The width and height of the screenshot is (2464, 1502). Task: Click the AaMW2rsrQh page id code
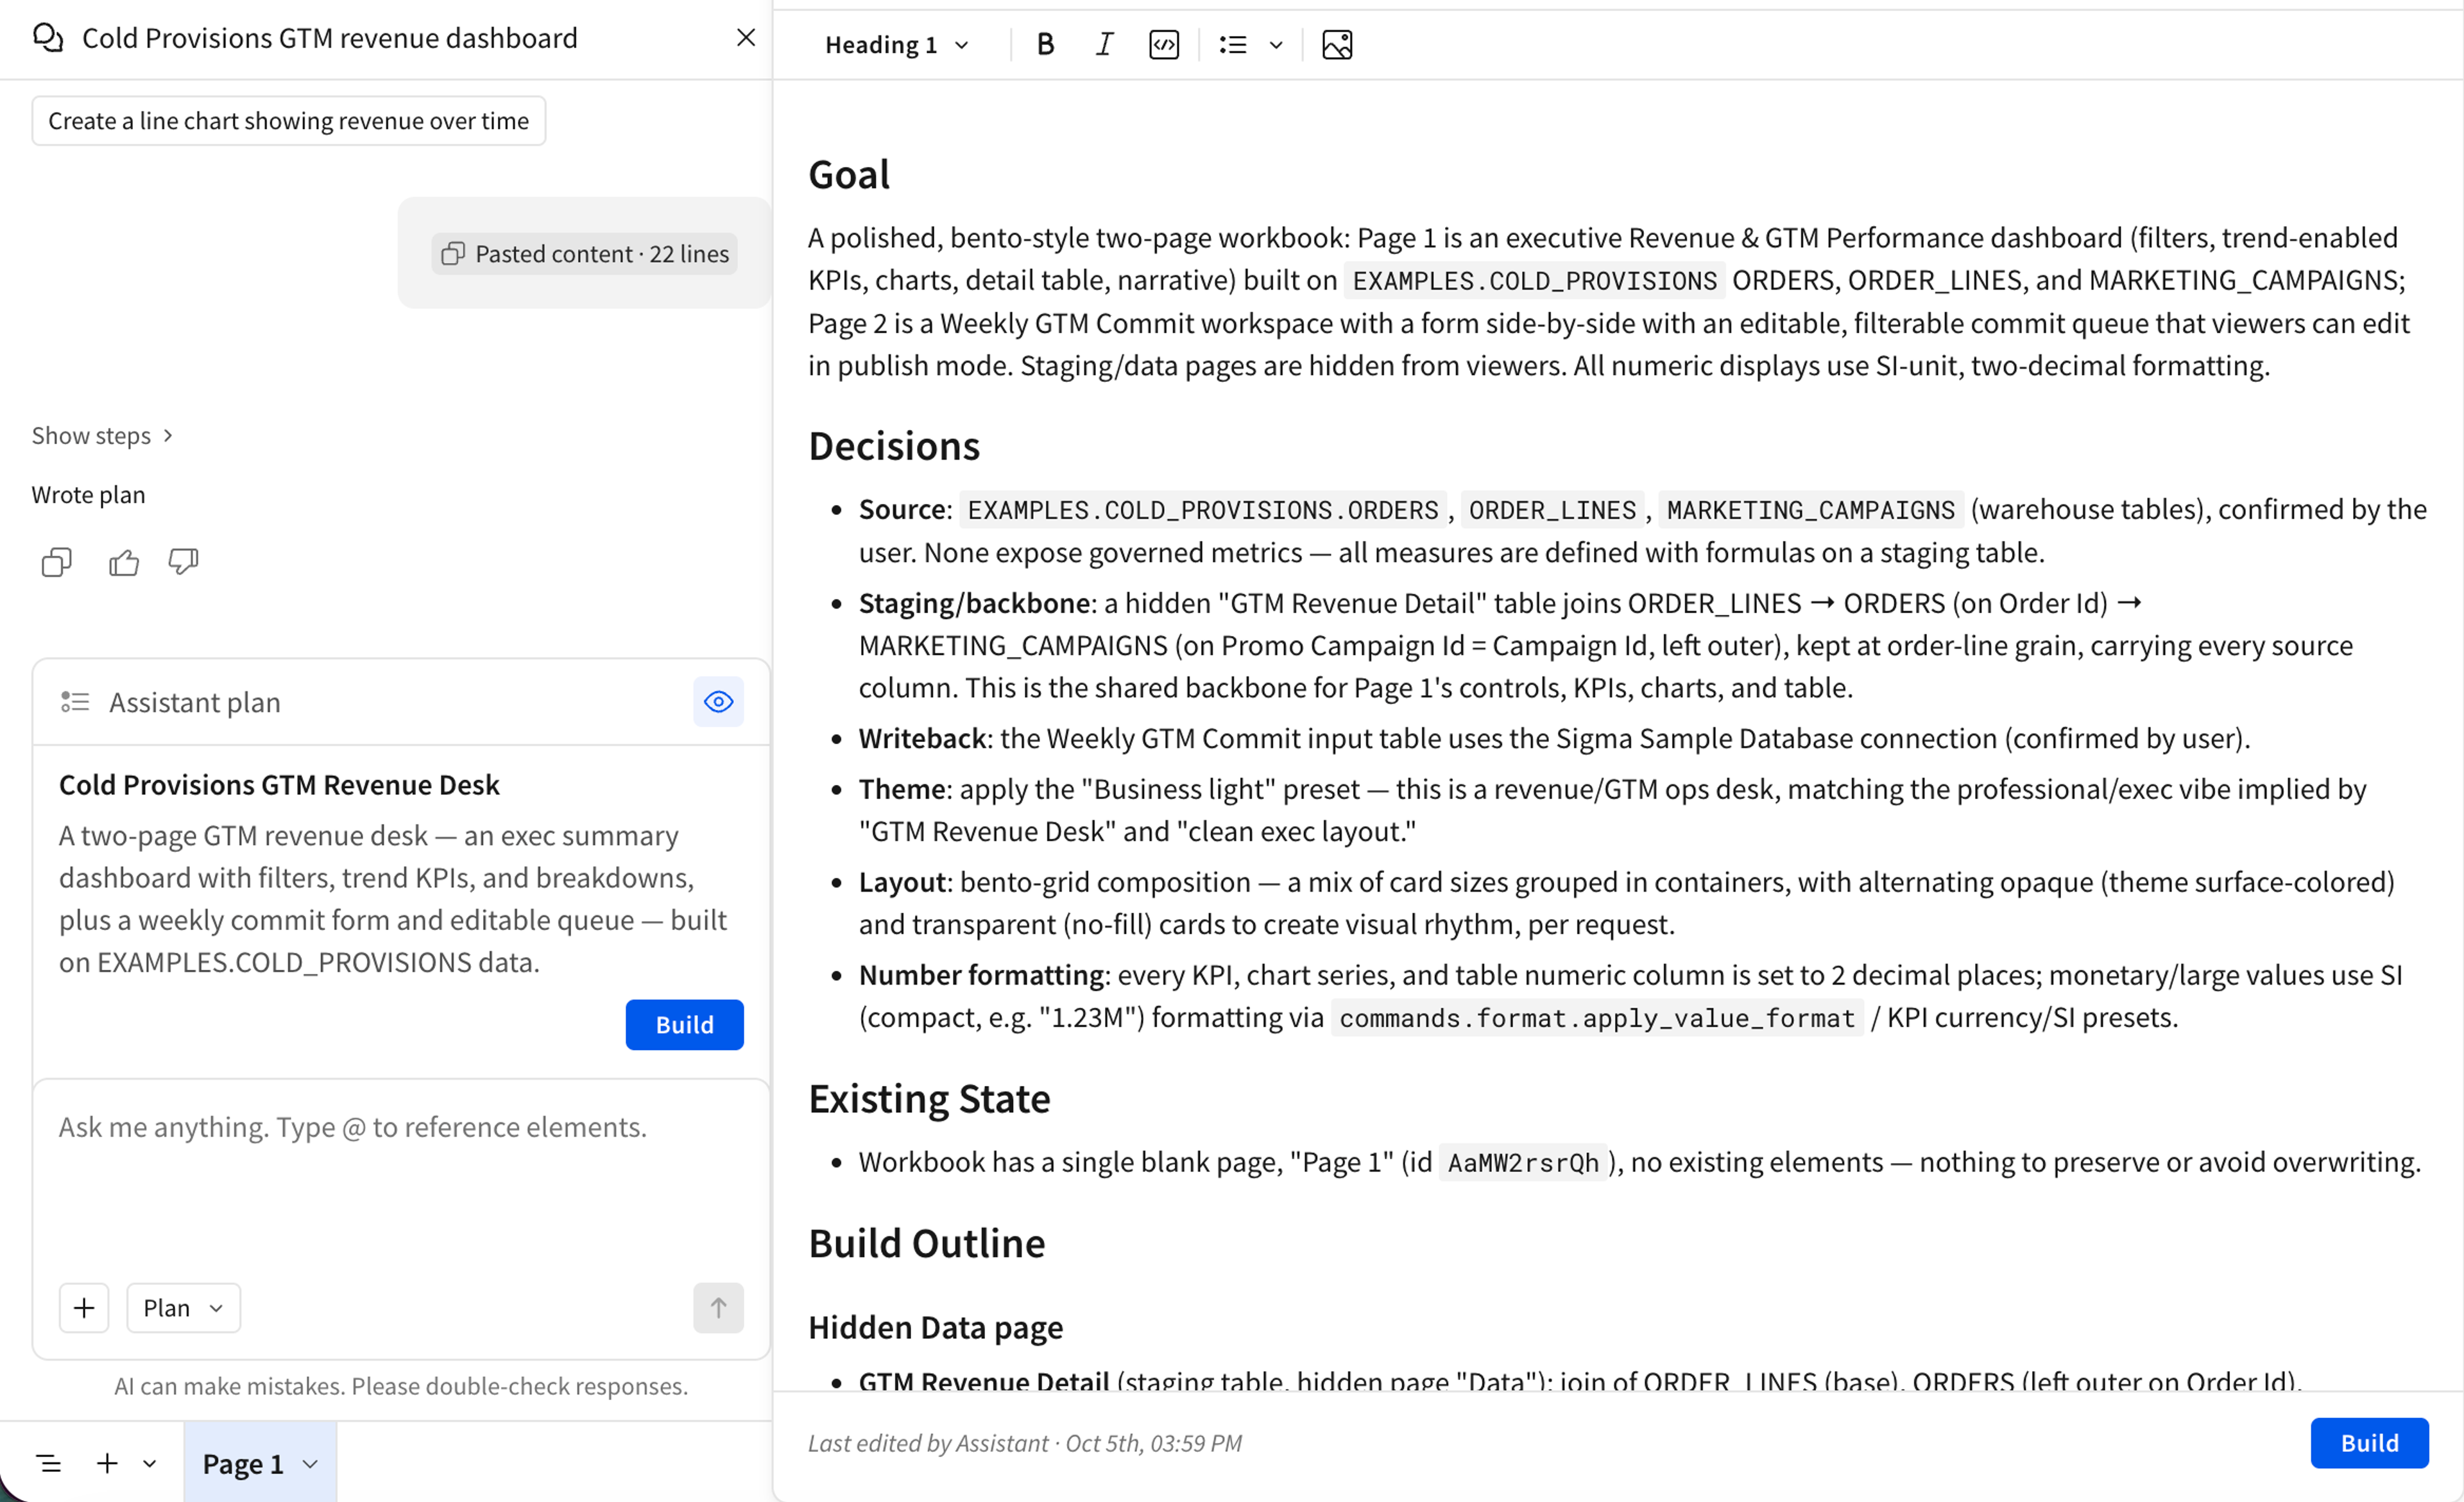[x=1522, y=1163]
